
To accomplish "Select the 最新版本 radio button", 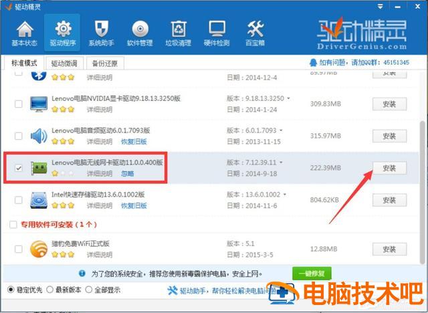I will tap(49, 290).
